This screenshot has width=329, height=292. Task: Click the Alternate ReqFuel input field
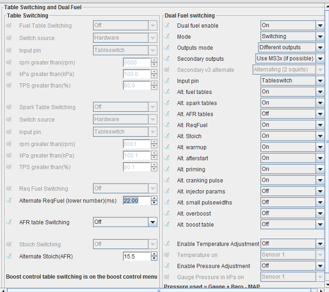pyautogui.click(x=136, y=201)
